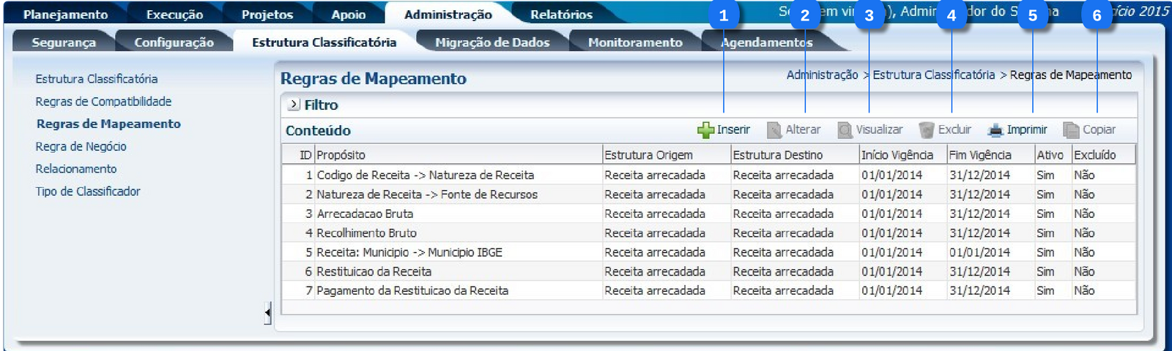Click the Excluir trash icon
1172x351 pixels.
(x=927, y=130)
